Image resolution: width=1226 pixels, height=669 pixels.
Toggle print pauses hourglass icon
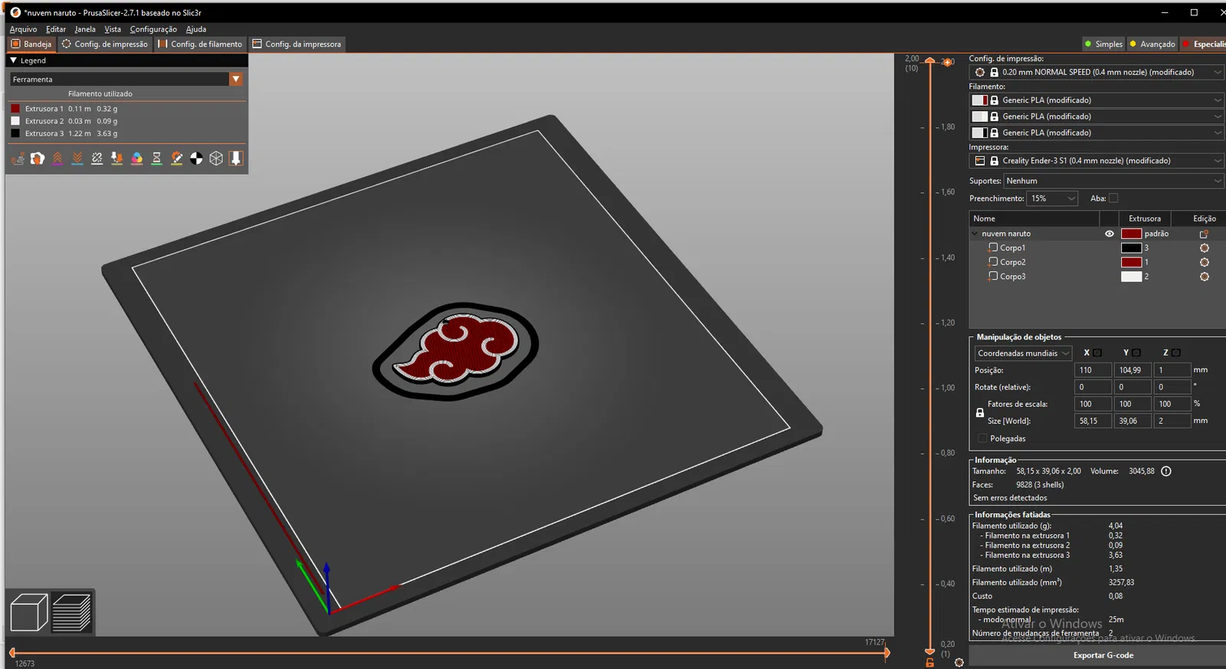pos(157,158)
